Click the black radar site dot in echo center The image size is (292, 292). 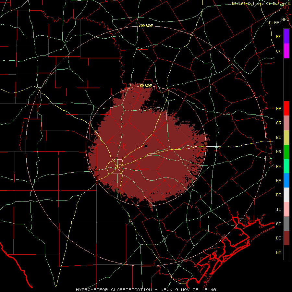pyautogui.click(x=146, y=146)
